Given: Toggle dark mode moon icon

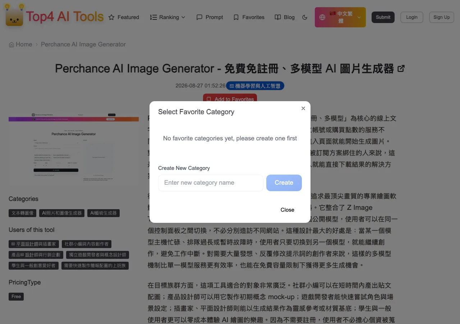Looking at the screenshot, I should point(305,17).
